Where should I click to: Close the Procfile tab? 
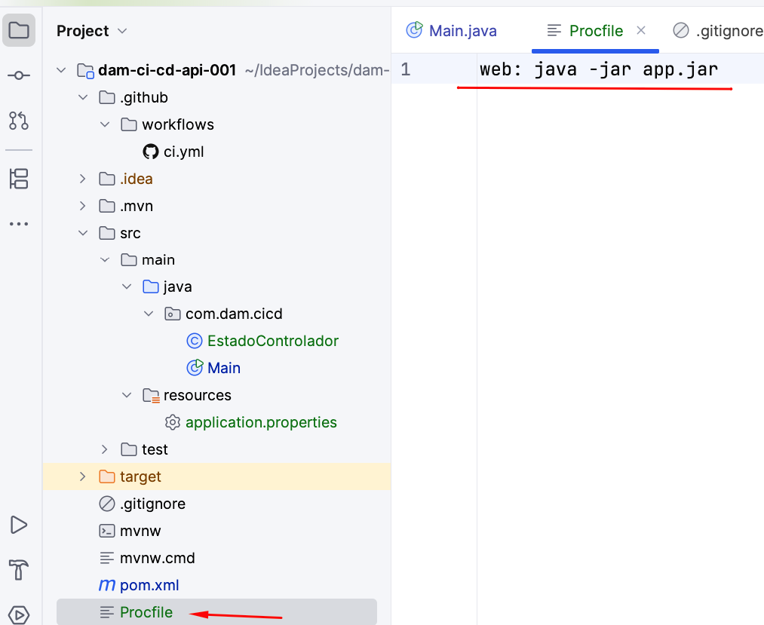[x=641, y=31]
